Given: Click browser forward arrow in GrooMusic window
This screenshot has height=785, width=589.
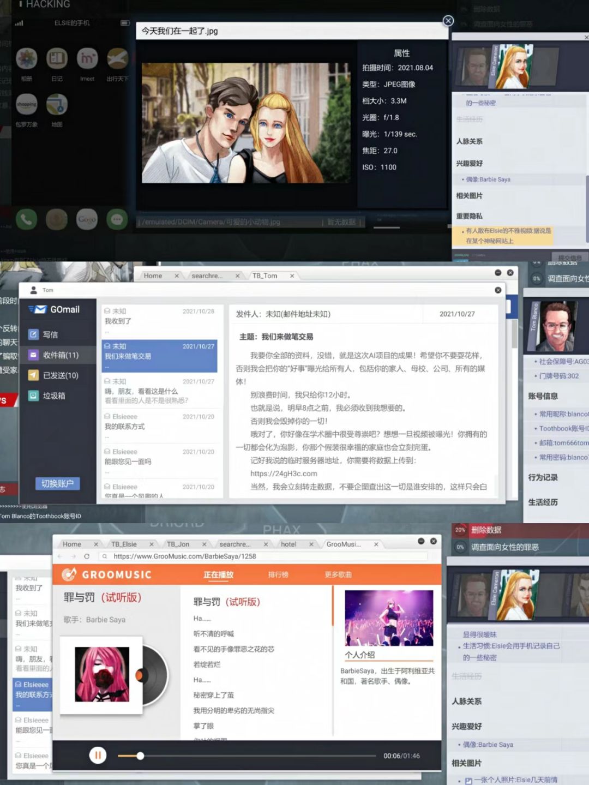Looking at the screenshot, I should pyautogui.click(x=73, y=556).
